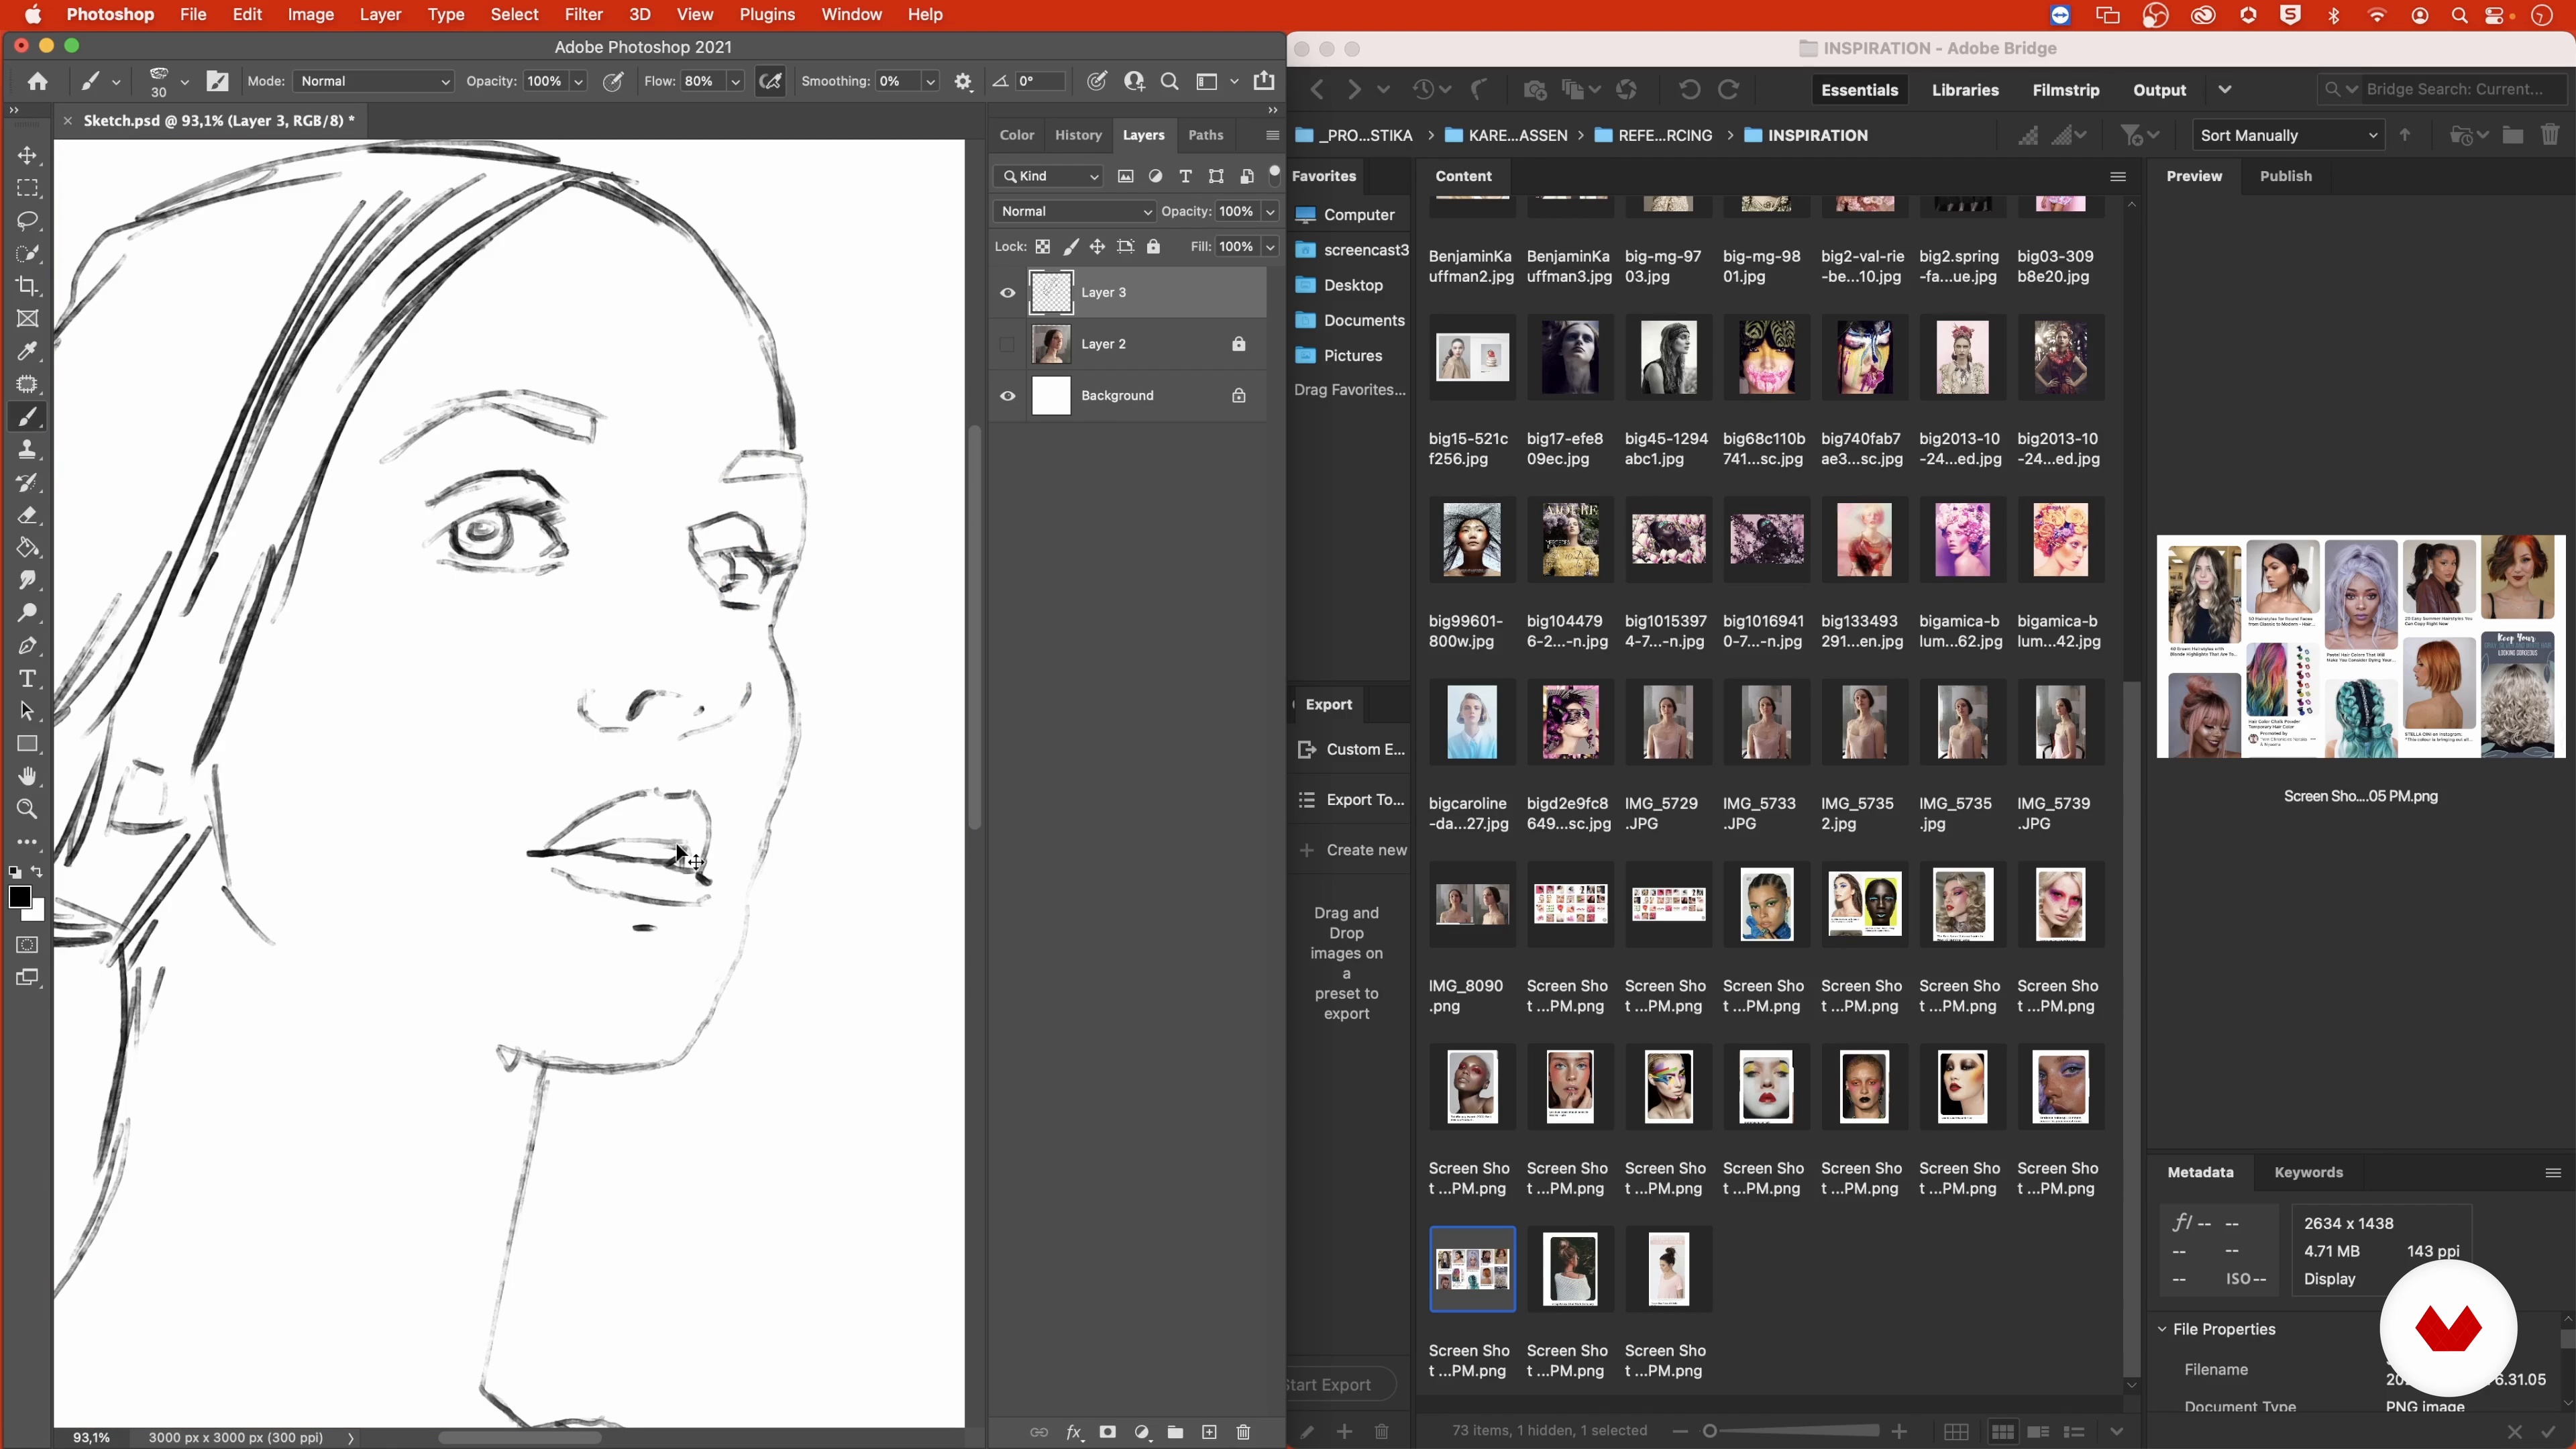This screenshot has width=2576, height=1449.
Task: Switch to Filmstrip workspace in Bridge
Action: (x=2066, y=90)
